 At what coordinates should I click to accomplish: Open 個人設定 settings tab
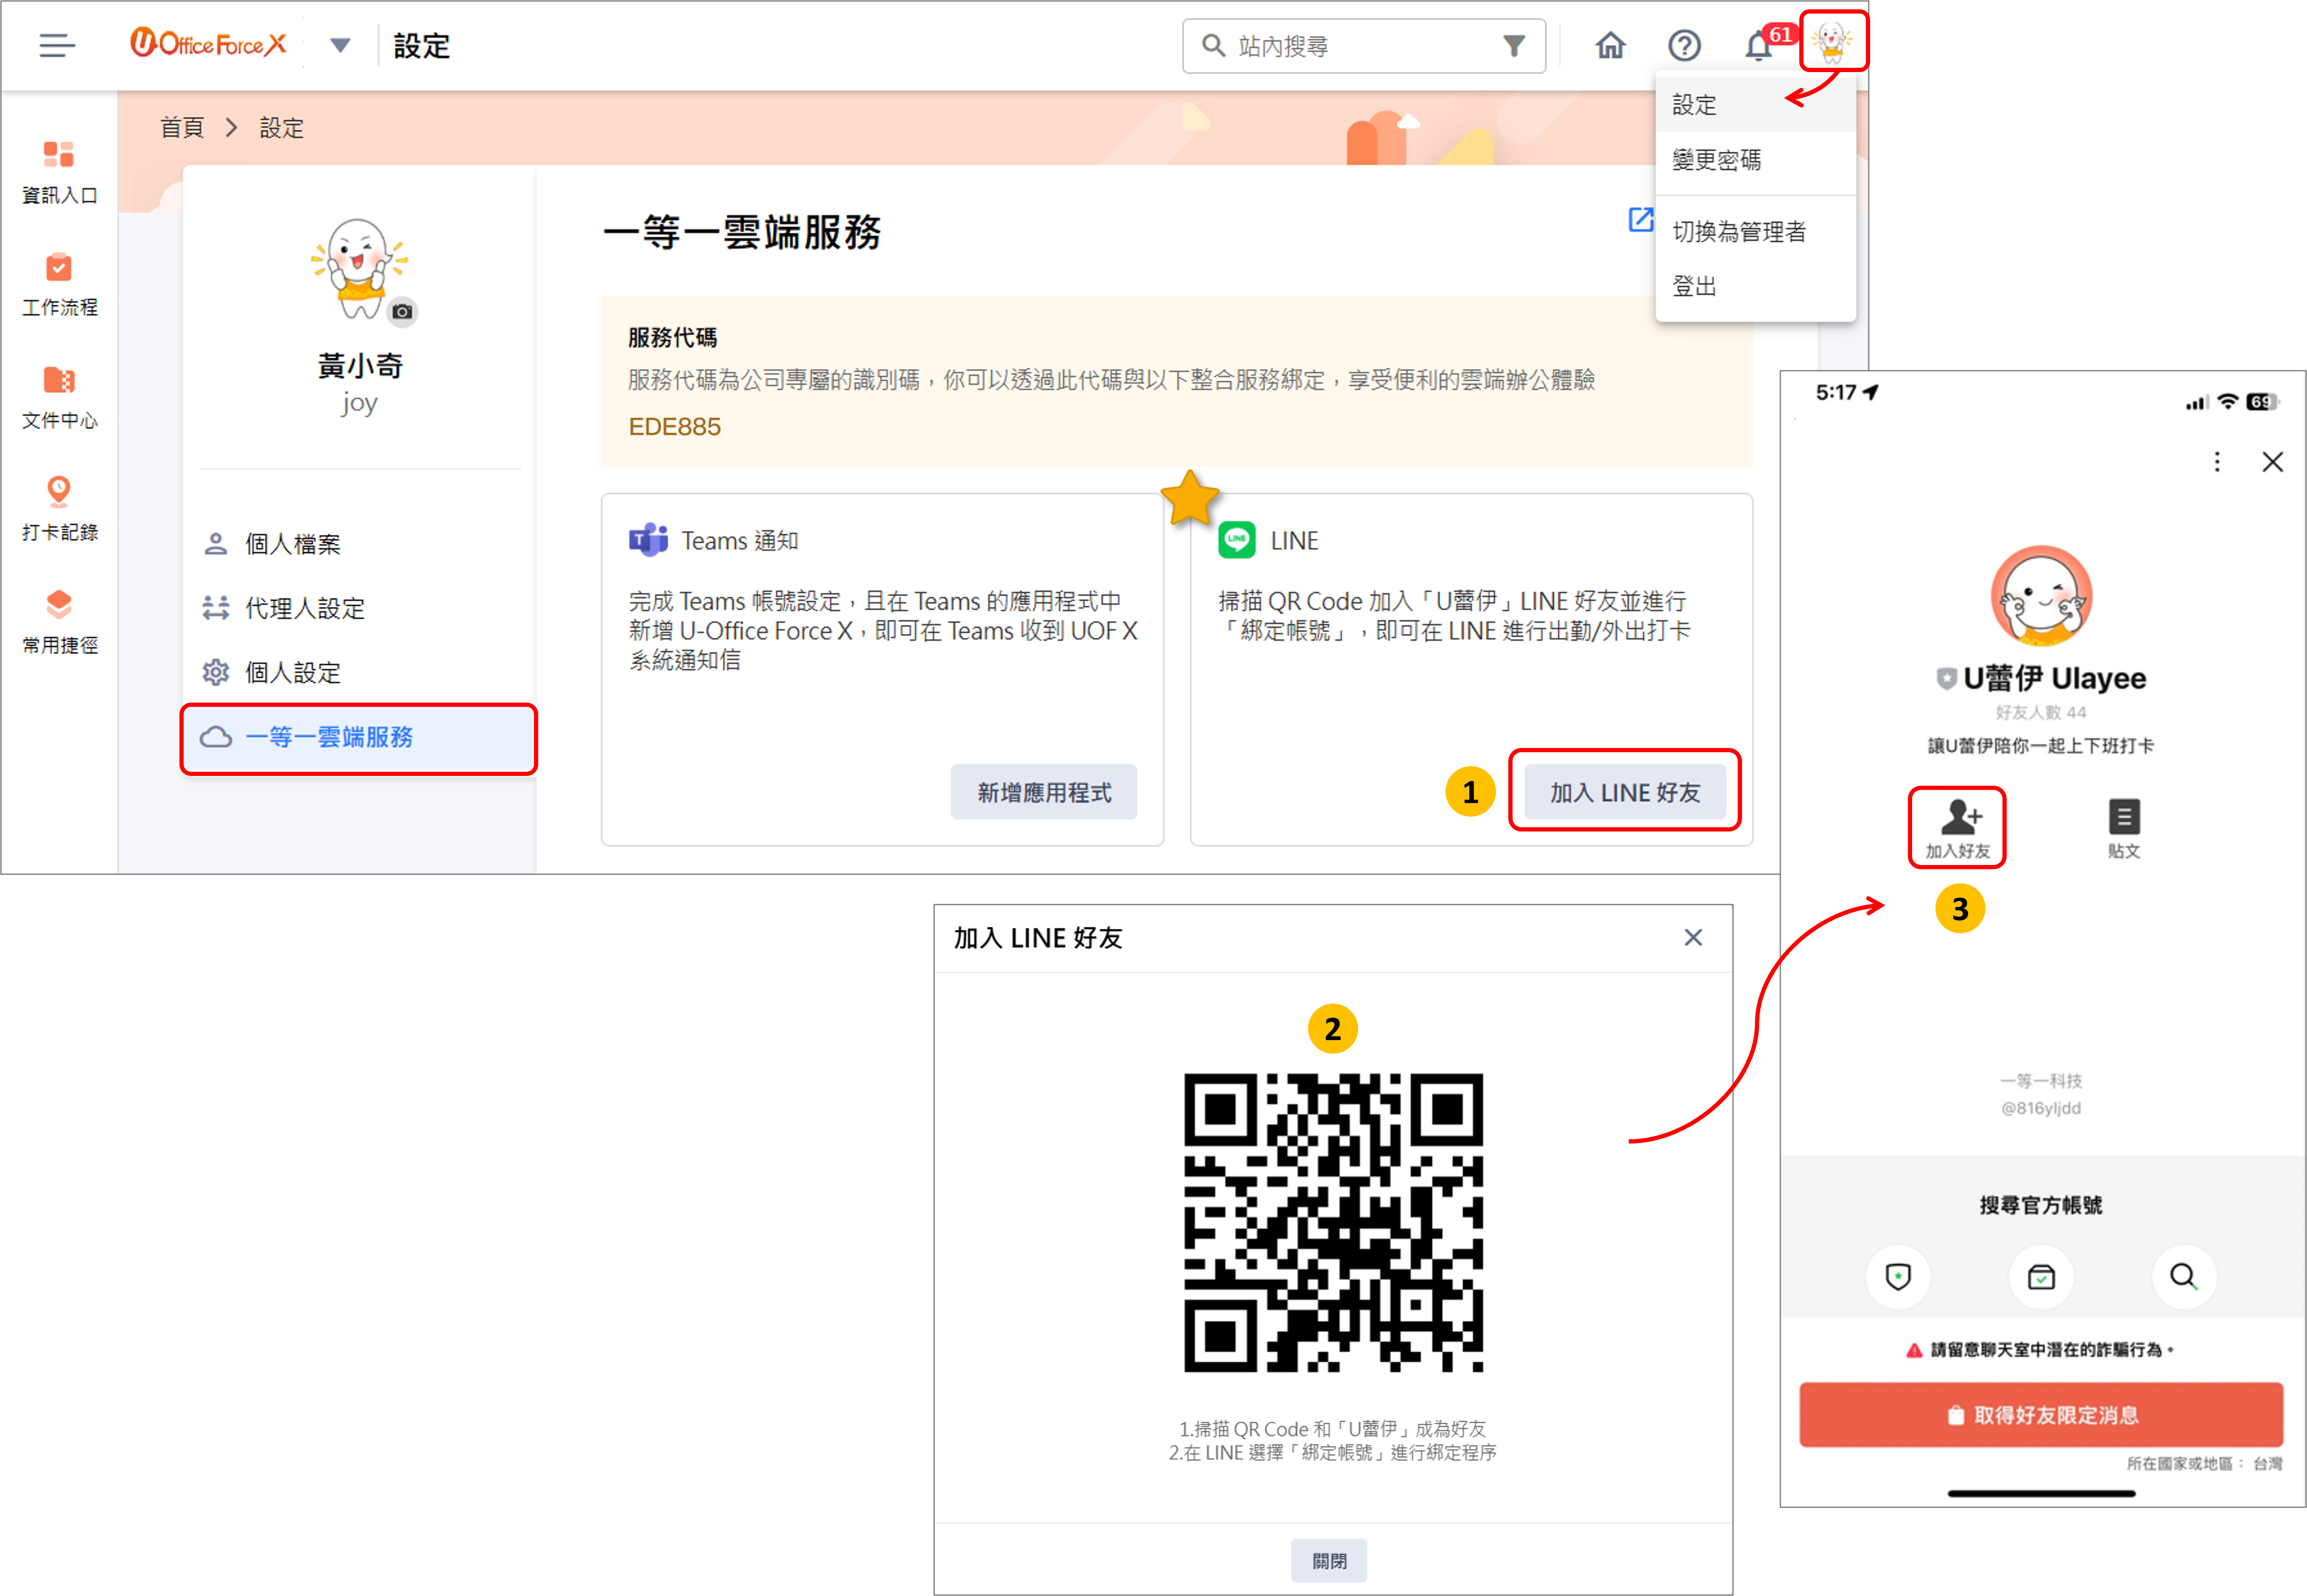tap(360, 673)
